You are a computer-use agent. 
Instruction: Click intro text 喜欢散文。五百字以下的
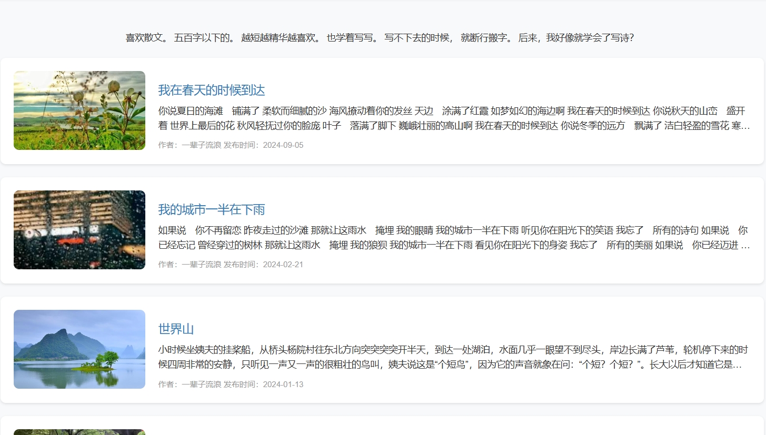click(x=380, y=38)
